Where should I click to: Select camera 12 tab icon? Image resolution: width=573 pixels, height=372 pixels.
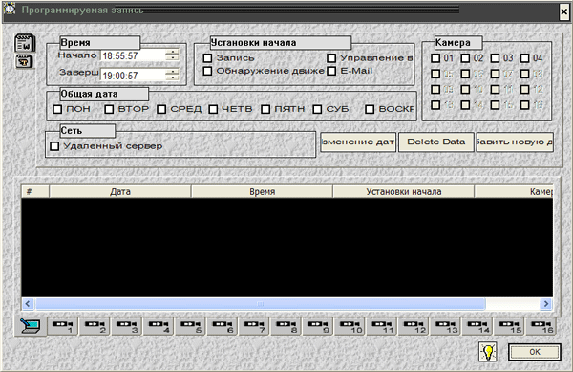pyautogui.click(x=413, y=326)
